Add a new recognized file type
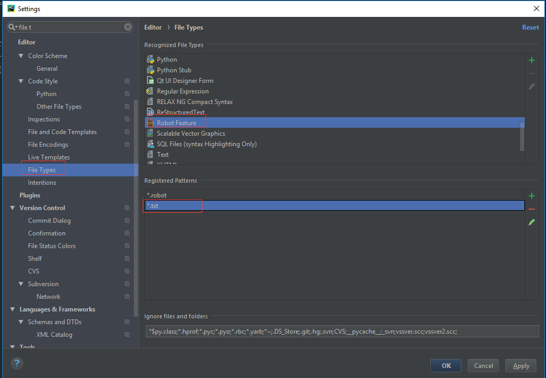This screenshot has height=378, width=546. [532, 60]
